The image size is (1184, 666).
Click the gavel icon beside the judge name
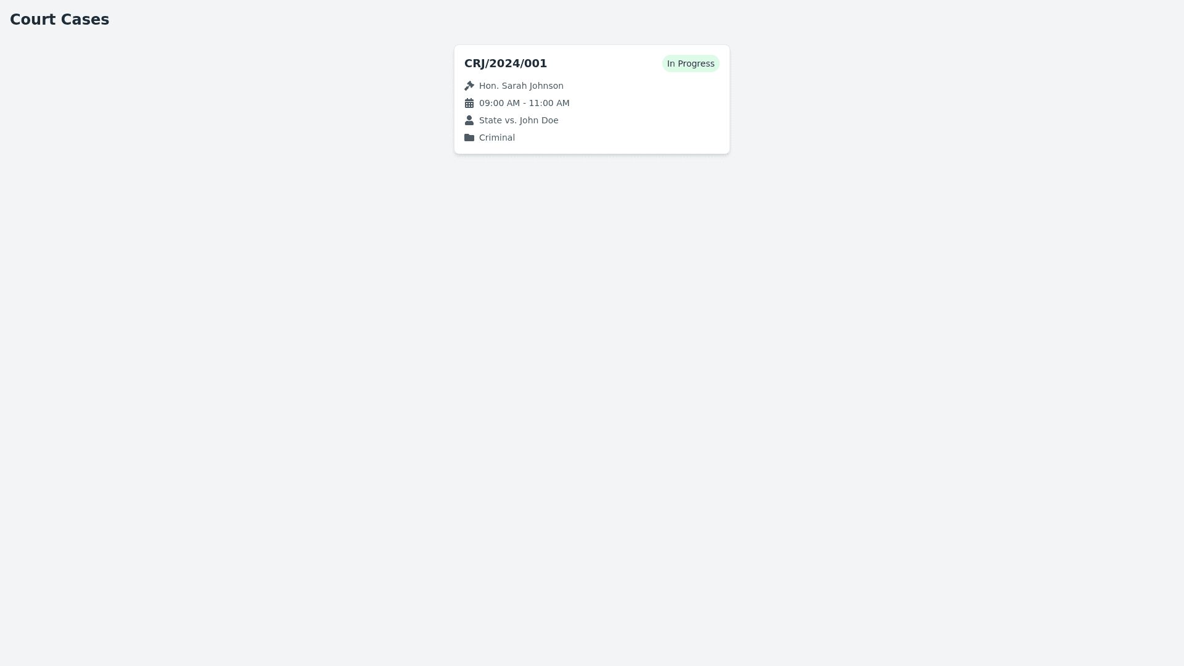click(x=469, y=86)
